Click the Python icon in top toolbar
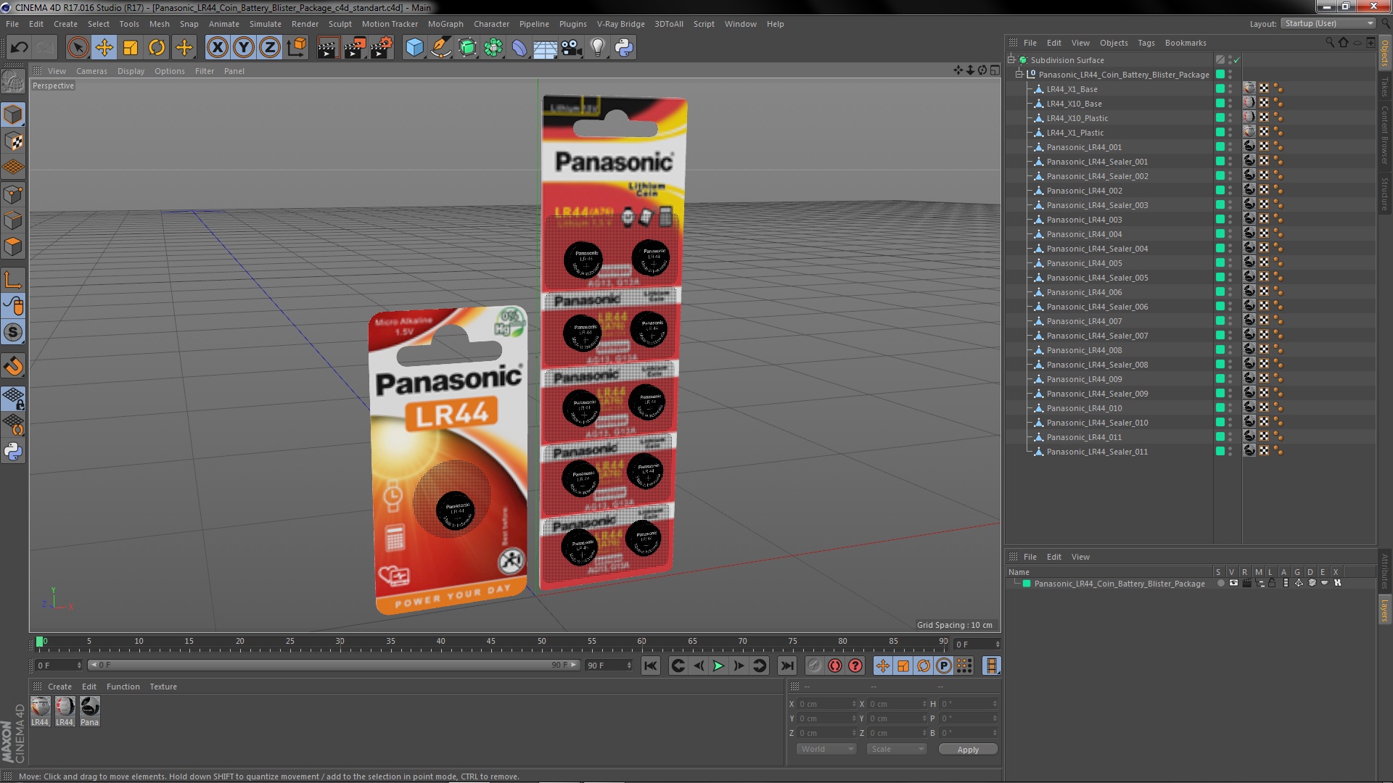The height and width of the screenshot is (783, 1393). point(624,48)
